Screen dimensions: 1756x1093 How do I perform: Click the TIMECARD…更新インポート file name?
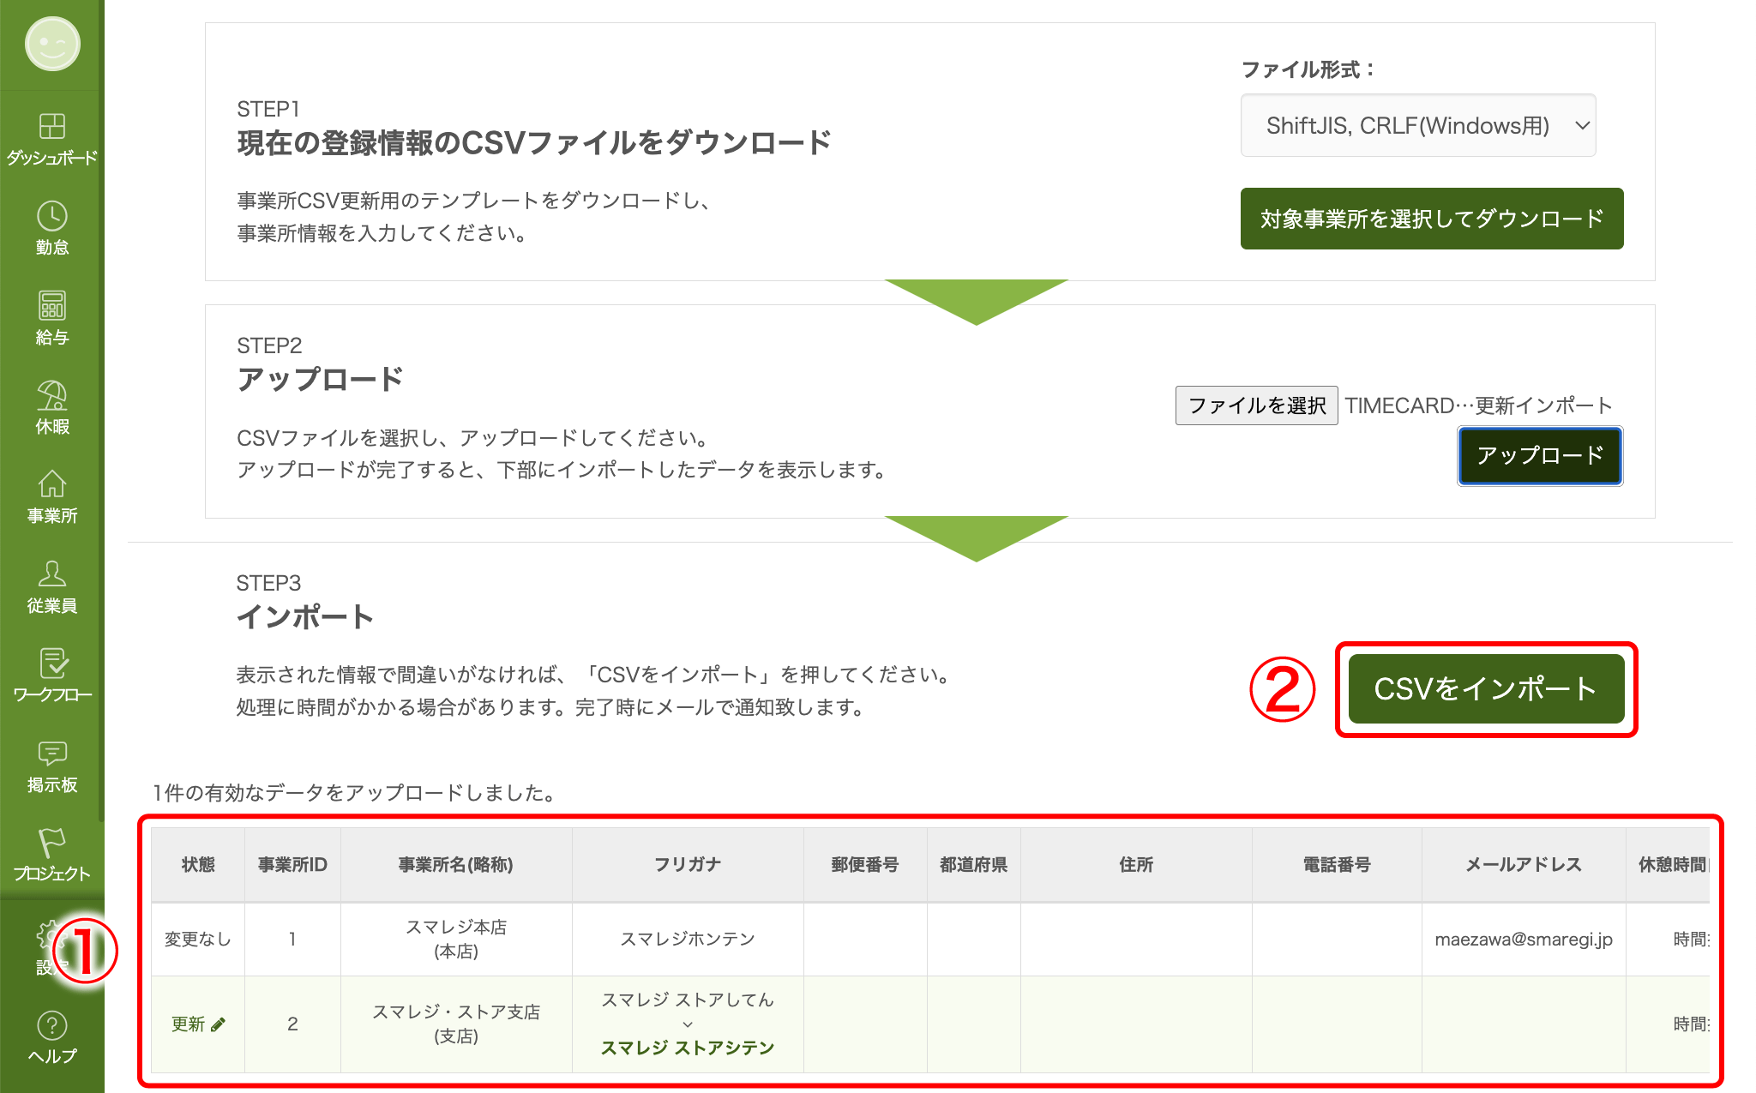tap(1478, 405)
